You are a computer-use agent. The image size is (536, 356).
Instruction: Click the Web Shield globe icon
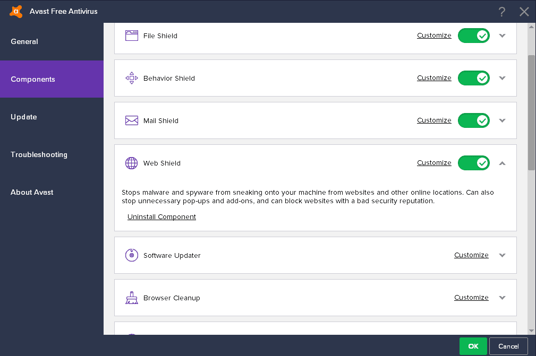(x=131, y=163)
